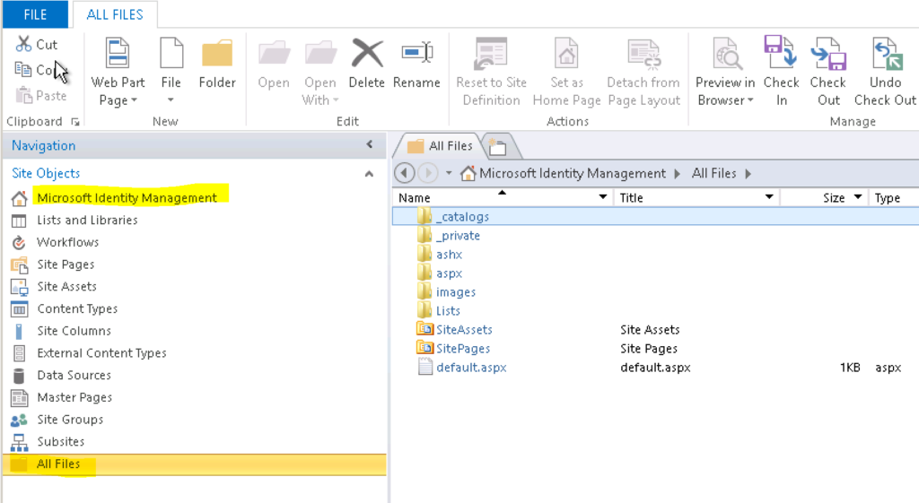Image resolution: width=919 pixels, height=503 pixels.
Task: Select the default.aspx file
Action: click(471, 368)
